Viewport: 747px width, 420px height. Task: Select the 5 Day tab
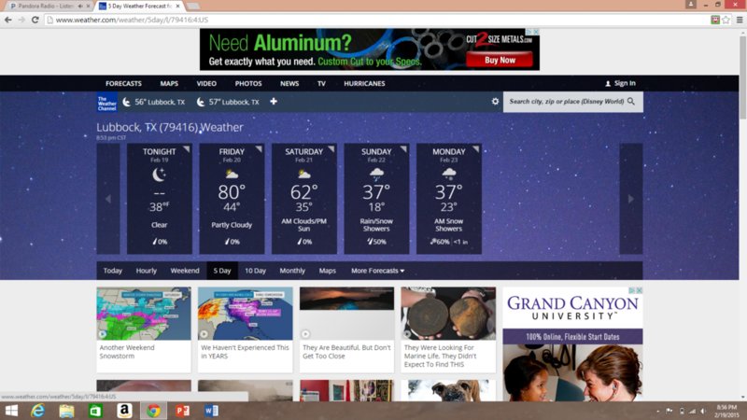(x=222, y=271)
